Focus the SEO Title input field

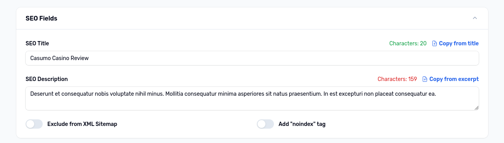click(252, 58)
